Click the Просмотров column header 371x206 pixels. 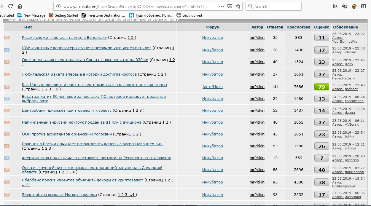(x=298, y=27)
